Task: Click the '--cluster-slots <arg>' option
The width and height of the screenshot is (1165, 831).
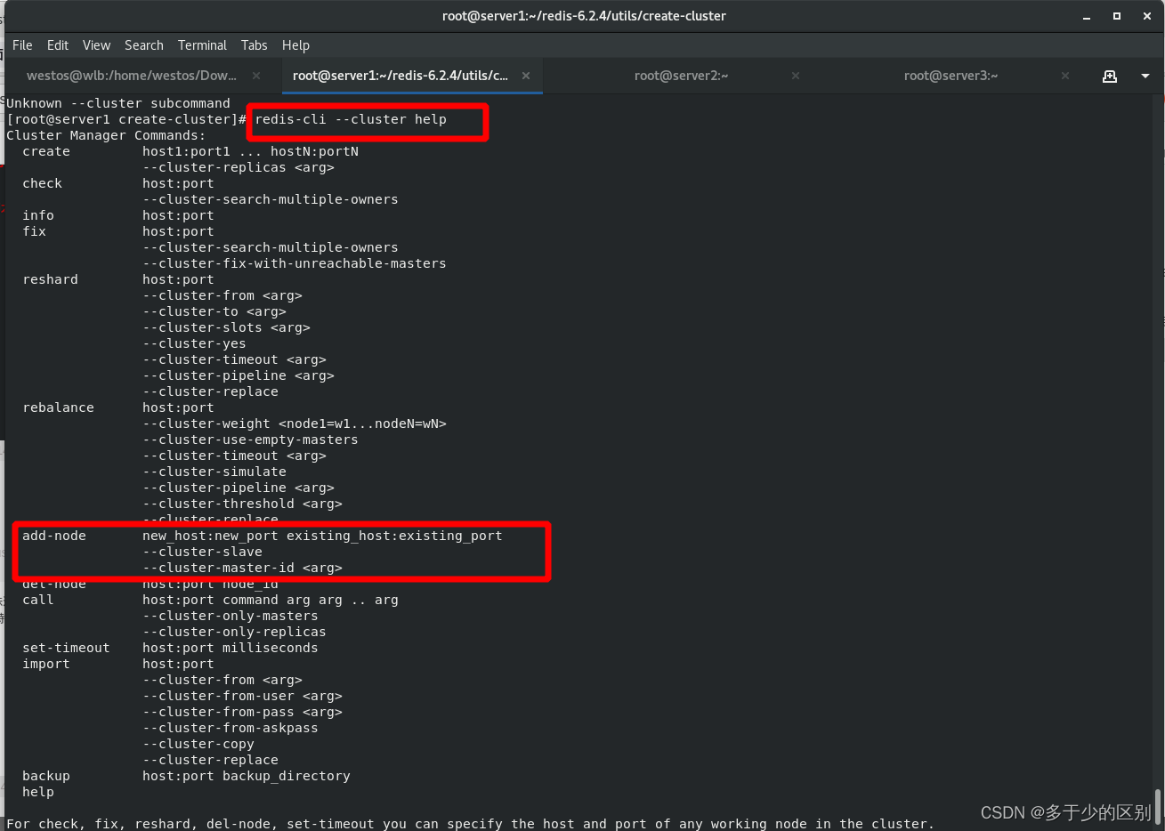Action: pos(226,327)
